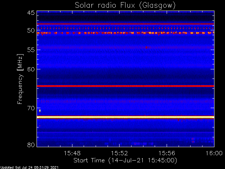Click the 80 MHz frequency tick label
Image resolution: width=225 pixels, height=169 pixels.
coord(31,145)
